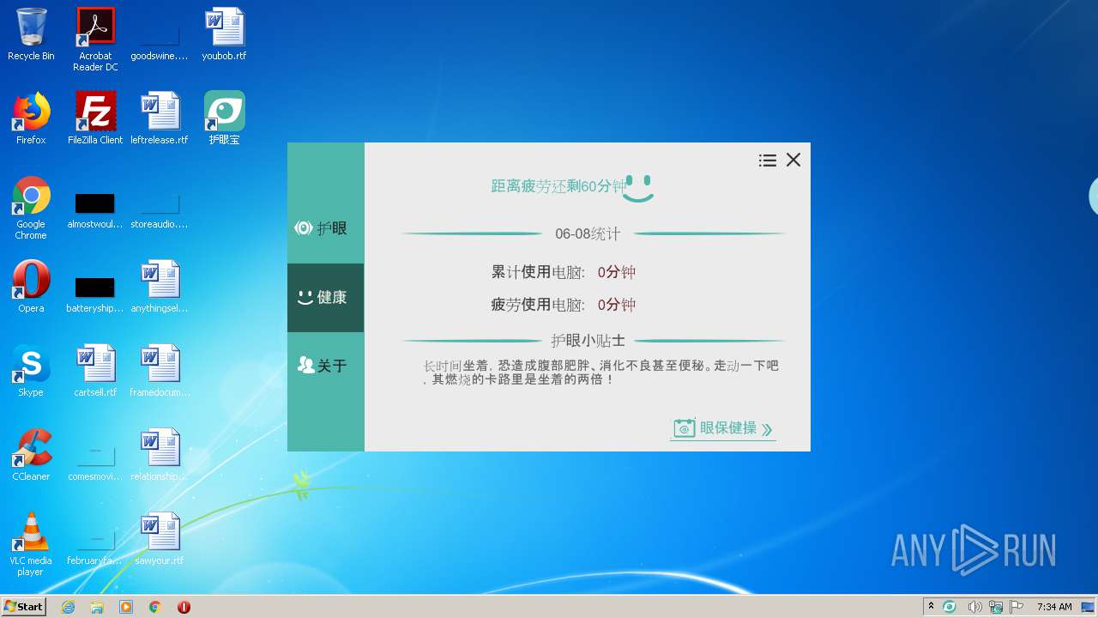Select the 距离疲劳还剩60分钟 status text
The height and width of the screenshot is (618, 1098).
click(559, 186)
